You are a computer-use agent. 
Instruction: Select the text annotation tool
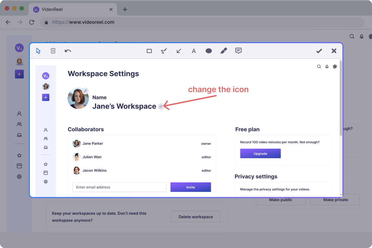pos(194,51)
